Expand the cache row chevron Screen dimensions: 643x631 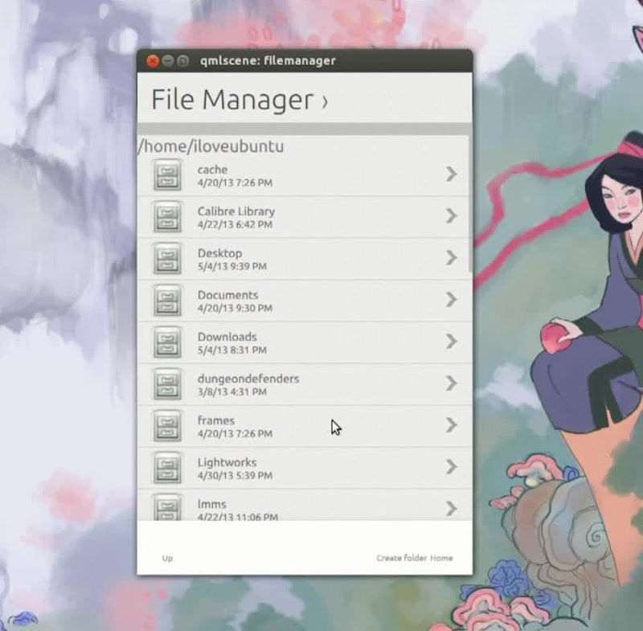pos(451,174)
